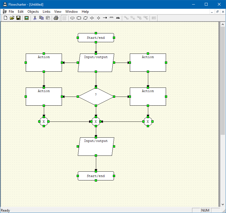
Task: Click the fourth labeled link toolbar icon
Action: point(146,18)
